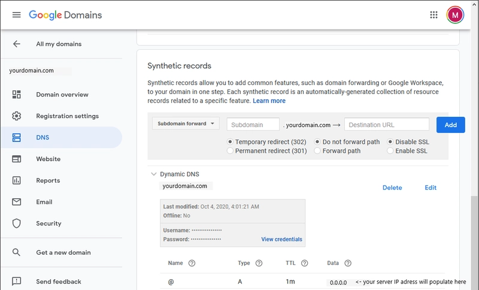Open help tooltip next to Type column
Viewport: 479px width, 290px height.
[259, 263]
